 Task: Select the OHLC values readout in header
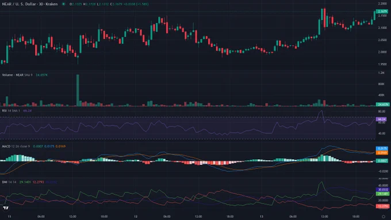pos(109,4)
